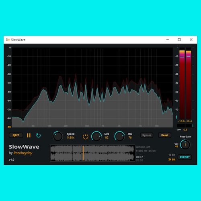Image resolution: width=201 pixels, height=201 pixels.
Task: Click the corr value 0.9
Action: click(x=185, y=129)
